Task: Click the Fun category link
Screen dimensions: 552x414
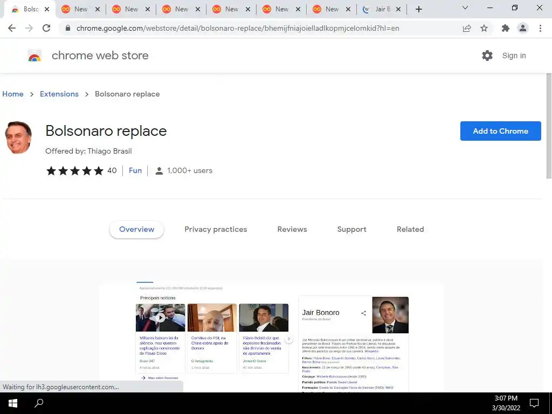Action: tap(135, 170)
